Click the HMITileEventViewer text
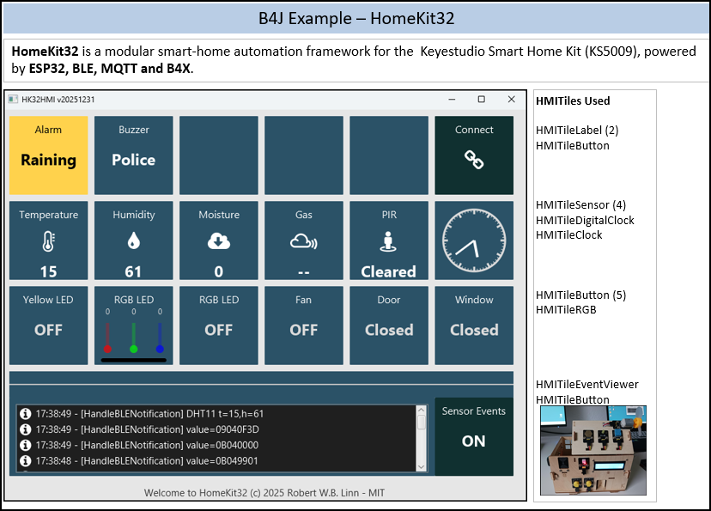The image size is (711, 511). tap(587, 385)
